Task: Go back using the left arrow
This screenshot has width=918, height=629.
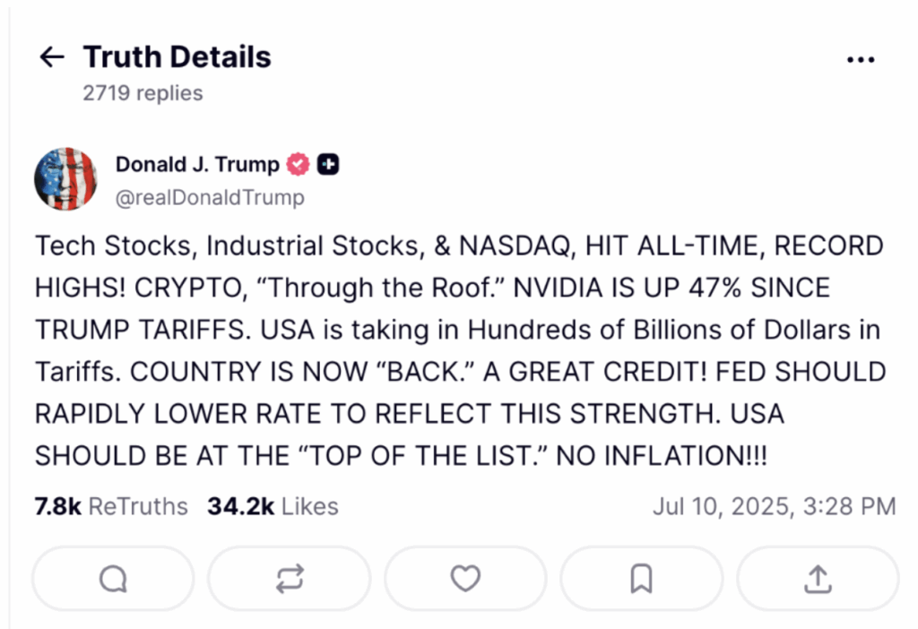Action: 52,57
